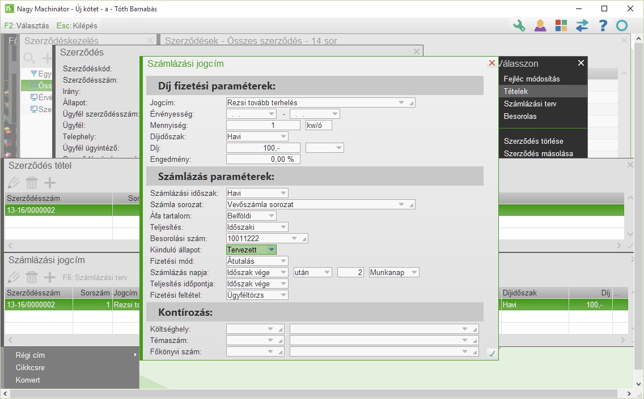Click Esc: Kilépés shortcut
Image resolution: width=644 pixels, height=399 pixels.
[x=77, y=25]
